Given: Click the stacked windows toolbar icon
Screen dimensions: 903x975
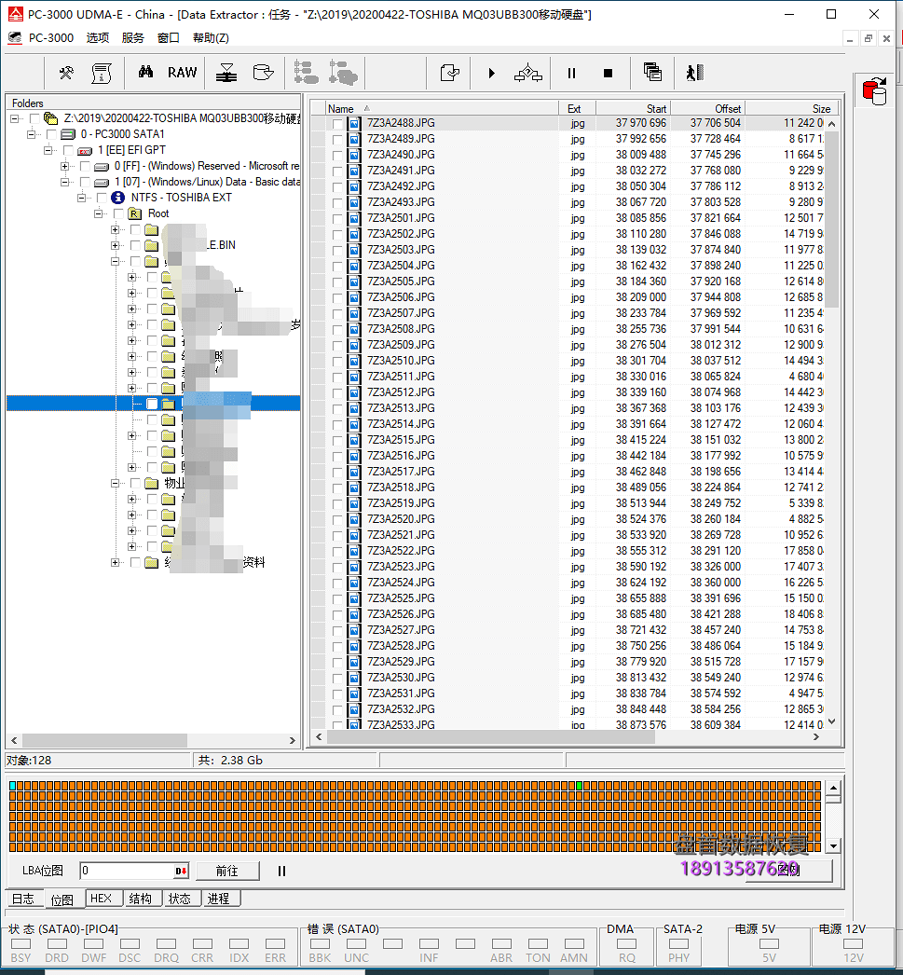Looking at the screenshot, I should coord(652,72).
